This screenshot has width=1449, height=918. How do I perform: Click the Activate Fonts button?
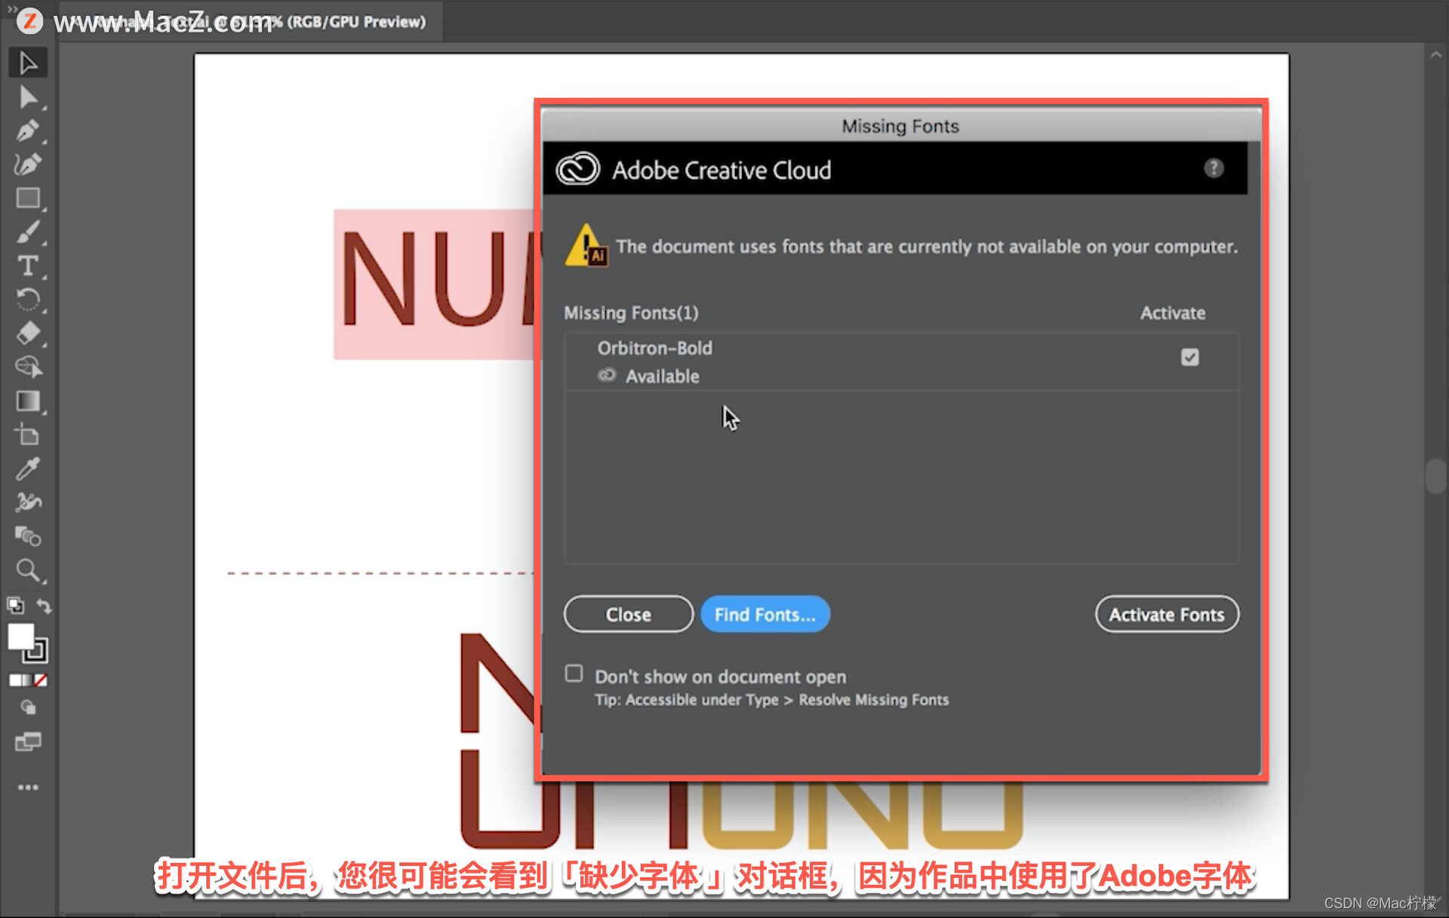click(x=1166, y=615)
